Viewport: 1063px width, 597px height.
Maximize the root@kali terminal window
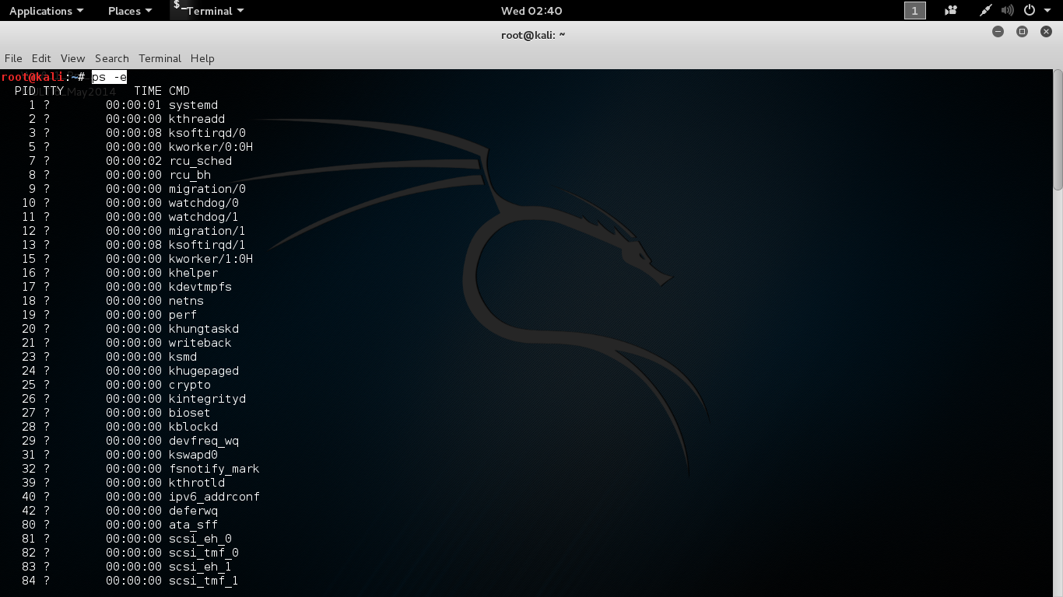click(x=1023, y=32)
